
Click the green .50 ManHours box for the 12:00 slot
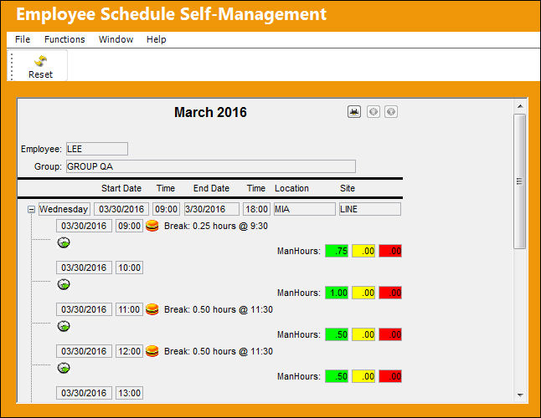coord(337,376)
